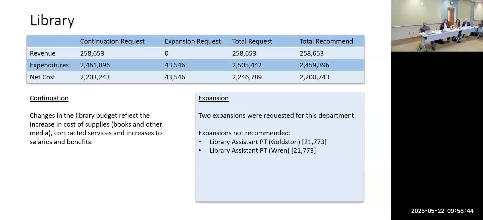Select the Net Cost row label
Viewport: 483px width, 220px height.
coord(42,77)
